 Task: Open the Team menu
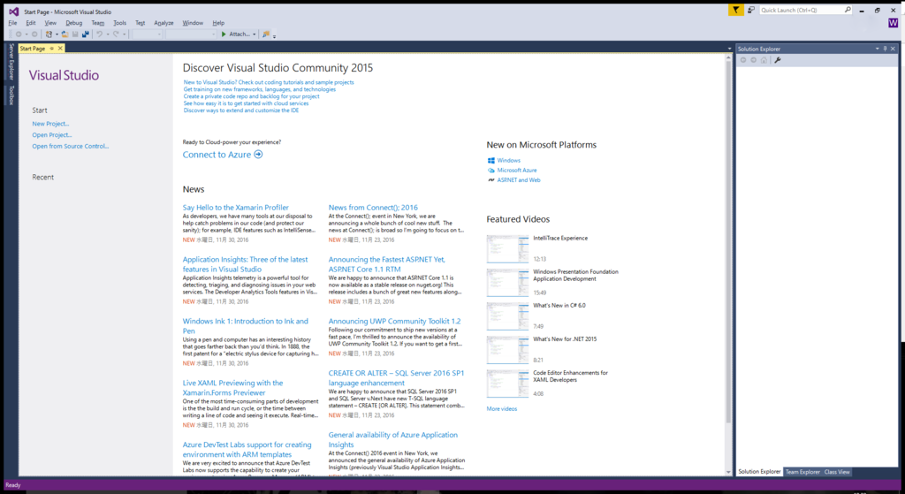click(97, 23)
